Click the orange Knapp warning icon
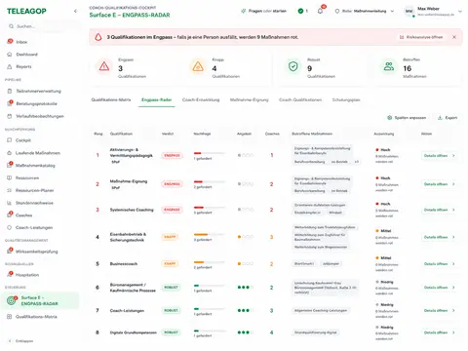The image size is (468, 351). pos(198,66)
